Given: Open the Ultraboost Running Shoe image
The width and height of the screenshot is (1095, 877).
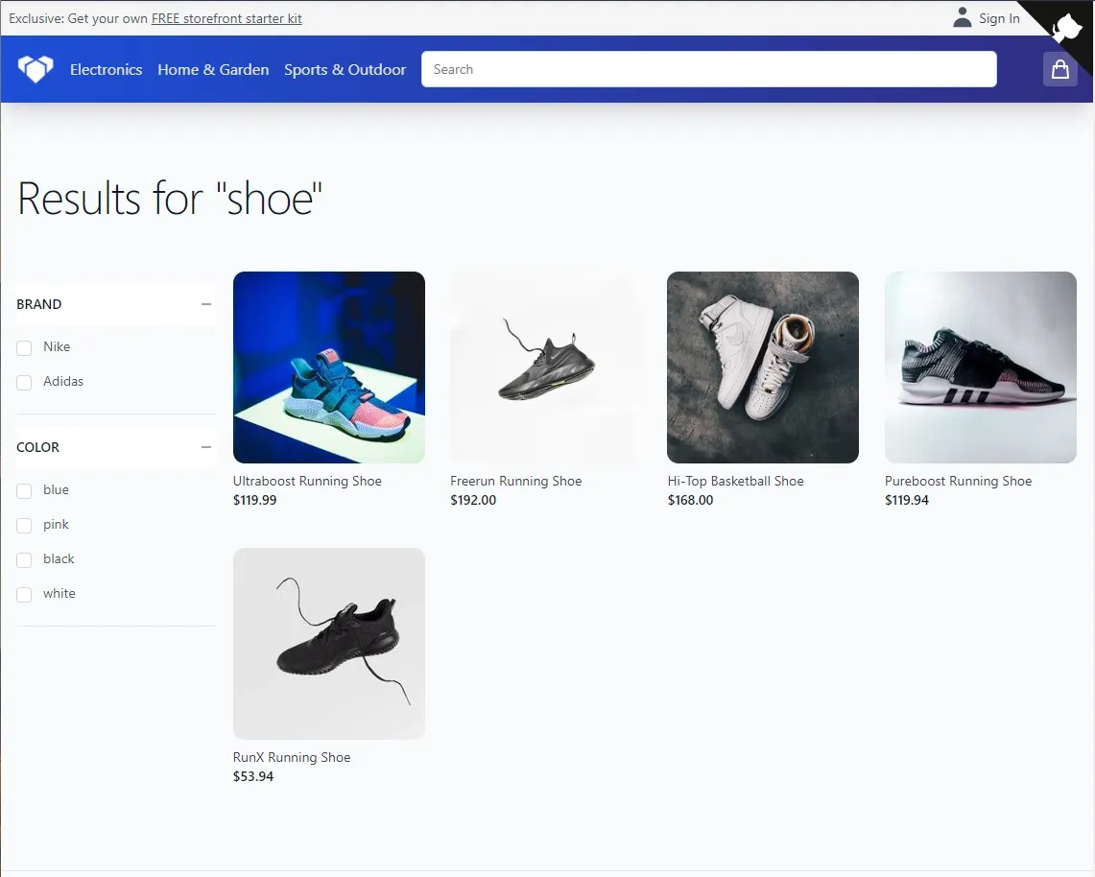Looking at the screenshot, I should [329, 367].
